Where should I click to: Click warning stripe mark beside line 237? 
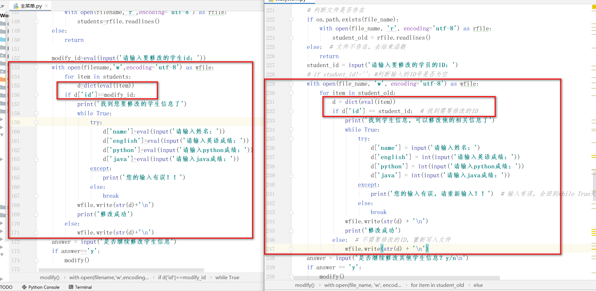(594, 157)
